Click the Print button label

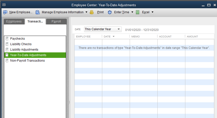(100, 12)
